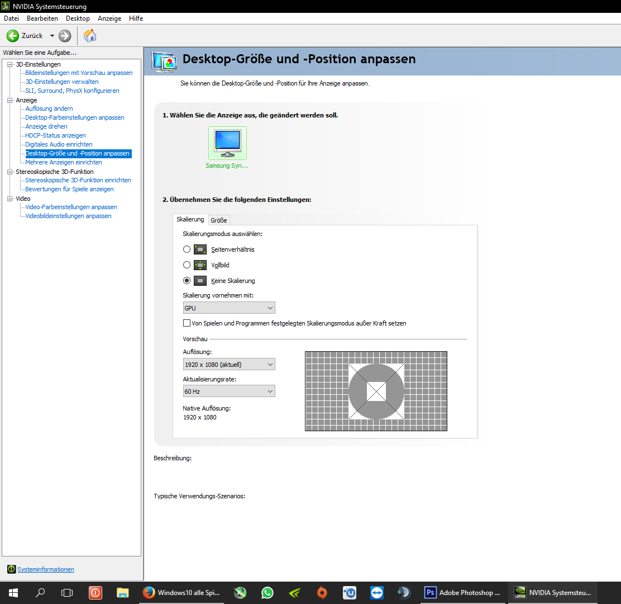Open the Windows Start menu

pyautogui.click(x=13, y=593)
